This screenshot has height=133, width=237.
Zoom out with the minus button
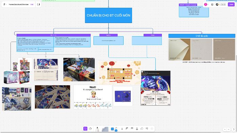[225, 129]
